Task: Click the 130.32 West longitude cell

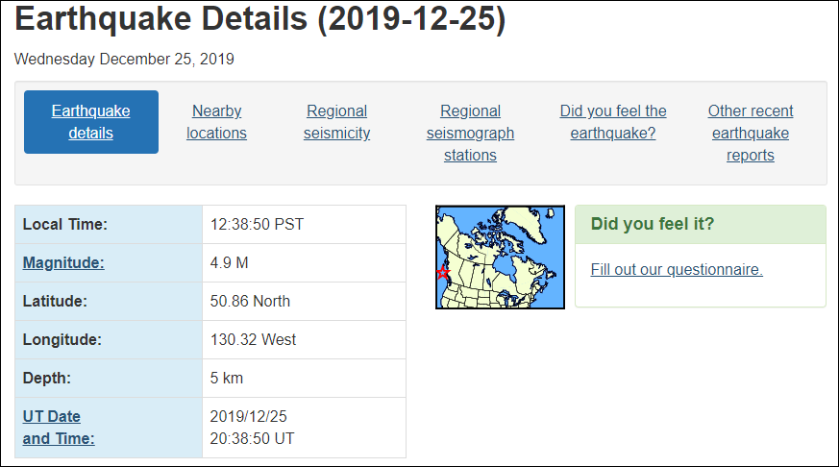Action: (x=304, y=340)
